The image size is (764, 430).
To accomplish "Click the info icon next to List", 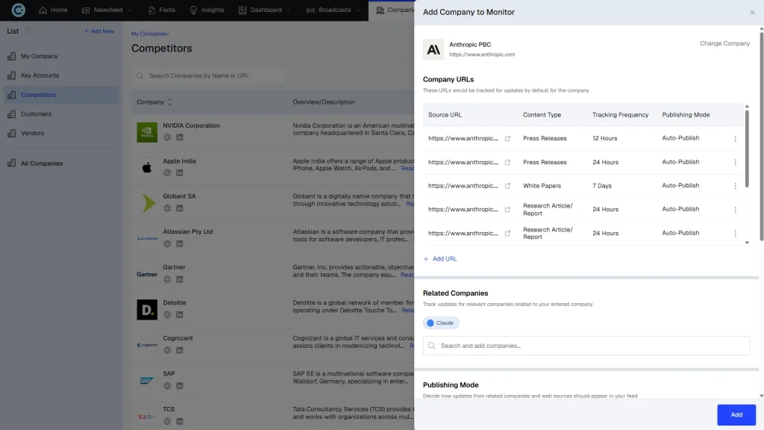I will click(x=28, y=30).
